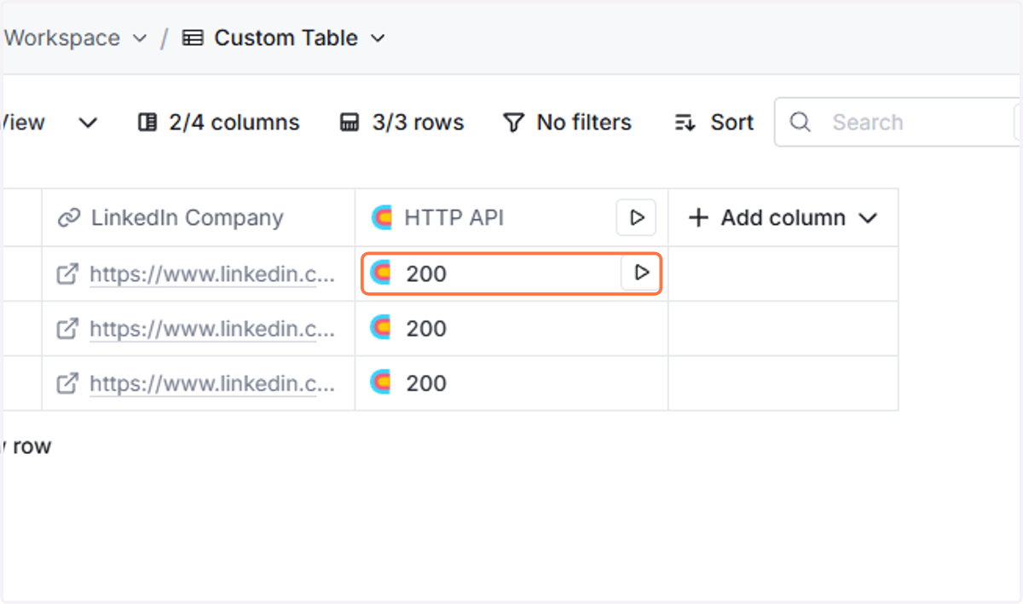Select the first row 200 cell
The image size is (1023, 604).
click(x=511, y=273)
